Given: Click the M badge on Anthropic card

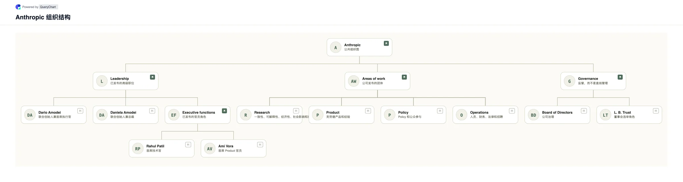Looking at the screenshot, I should 386,43.
